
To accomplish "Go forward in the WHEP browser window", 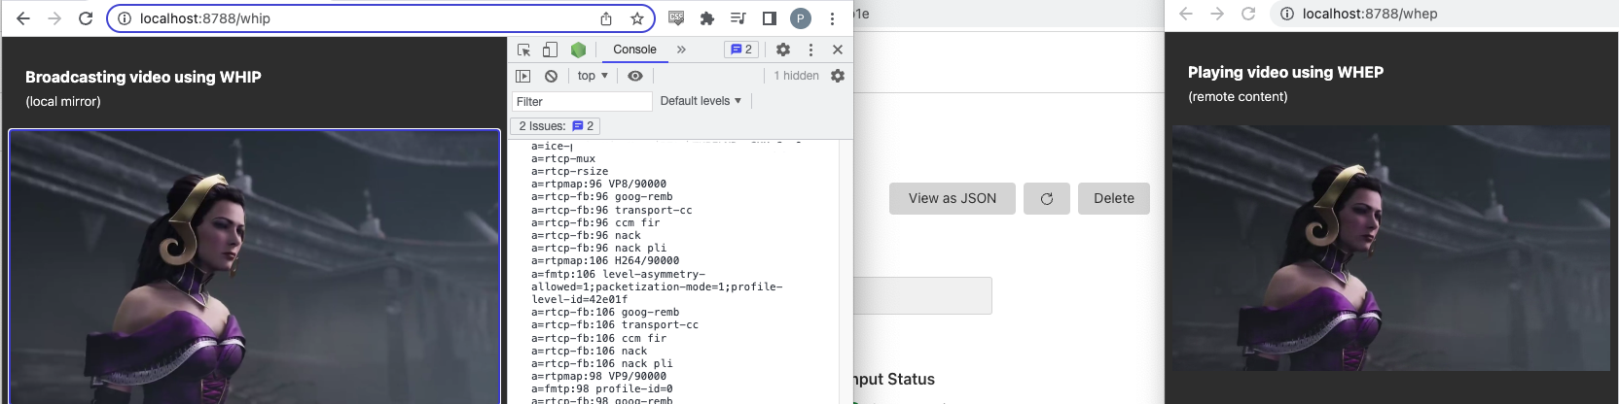I will (x=1216, y=14).
